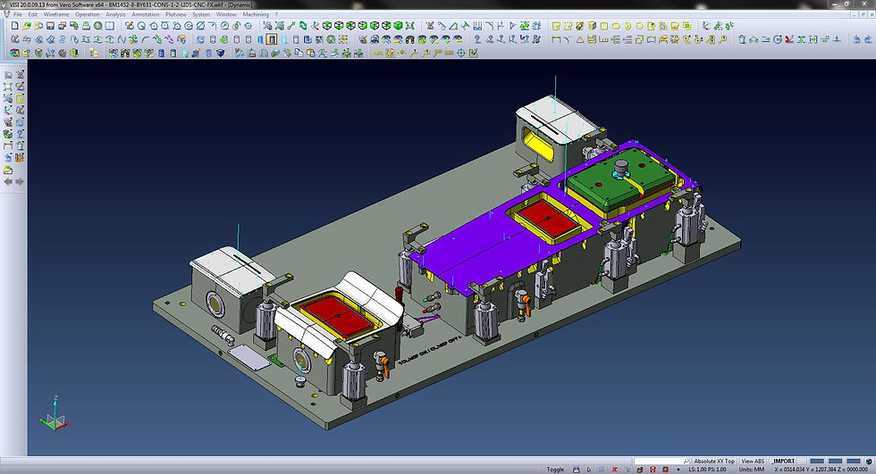Open the Annotation menu
The image size is (876, 474).
(145, 14)
